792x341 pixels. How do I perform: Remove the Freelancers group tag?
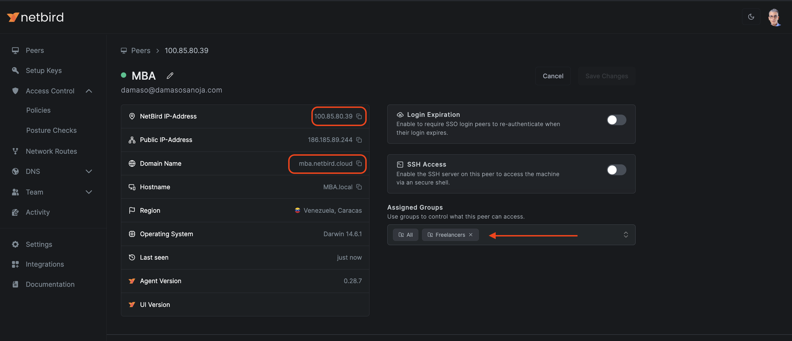470,235
